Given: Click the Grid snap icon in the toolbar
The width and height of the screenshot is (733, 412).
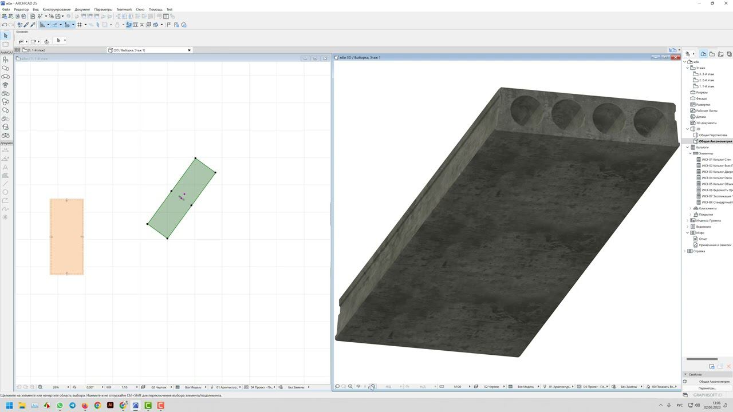Looking at the screenshot, I should [x=80, y=25].
